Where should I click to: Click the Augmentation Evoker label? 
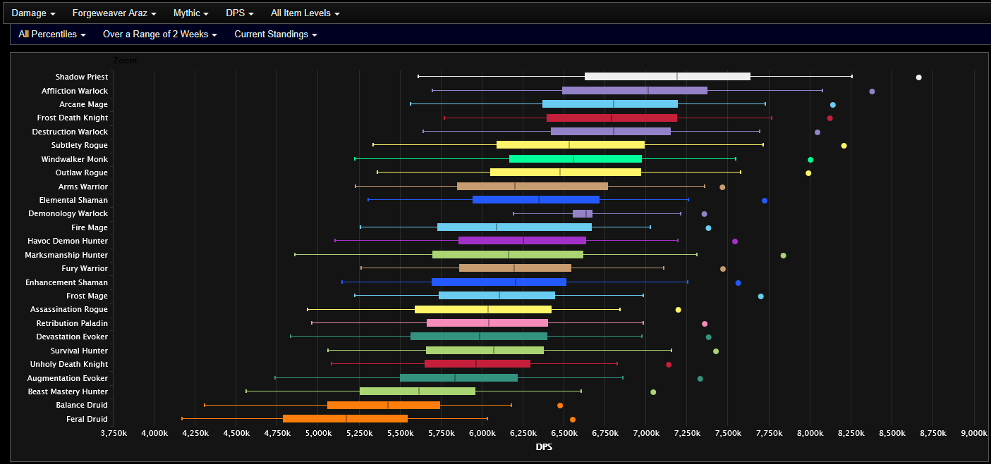(x=68, y=379)
